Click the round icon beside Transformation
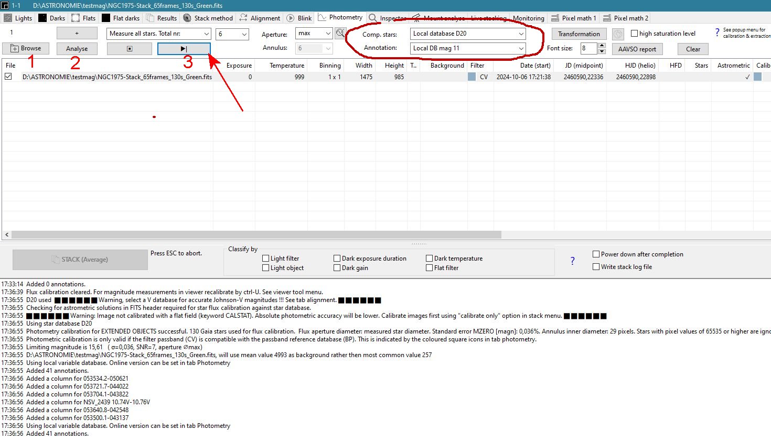The image size is (771, 441). tap(618, 34)
